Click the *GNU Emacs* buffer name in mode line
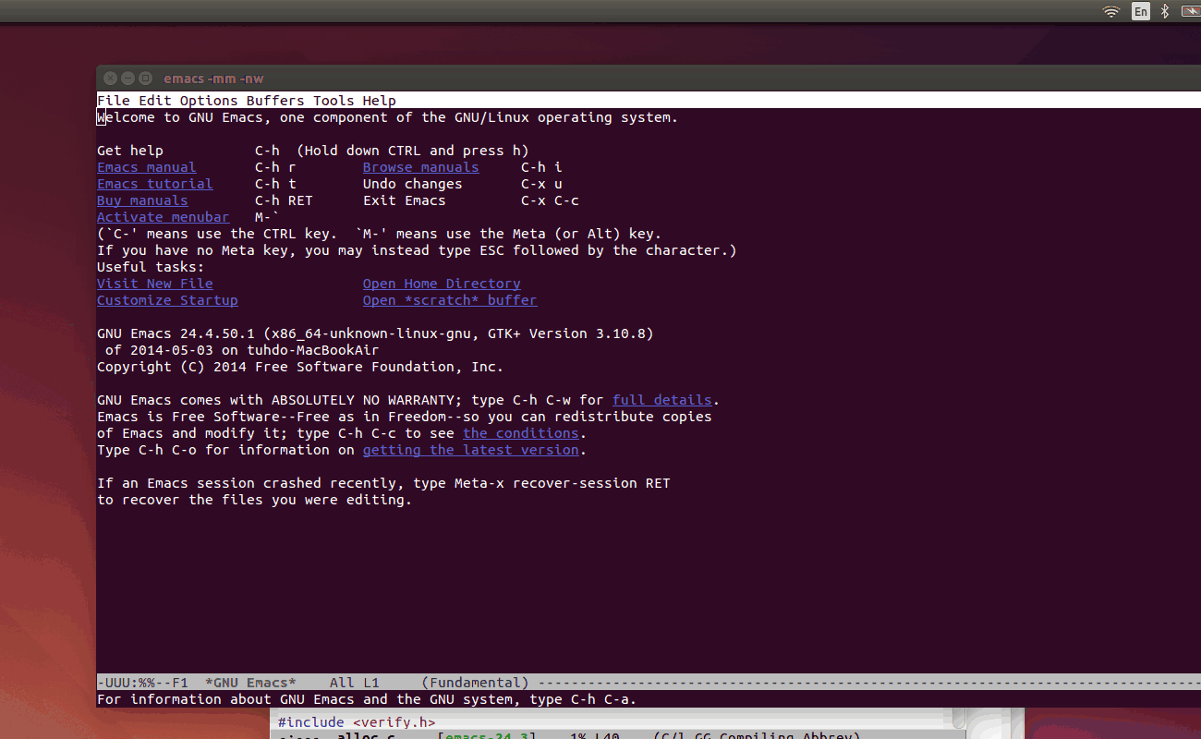 (250, 683)
